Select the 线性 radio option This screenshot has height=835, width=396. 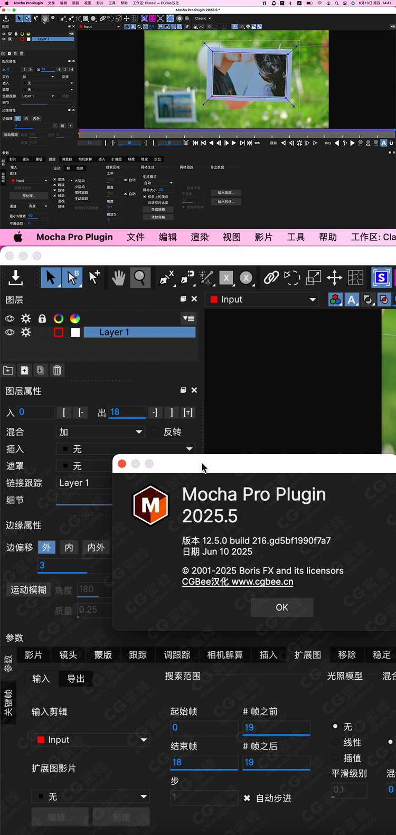tap(335, 743)
